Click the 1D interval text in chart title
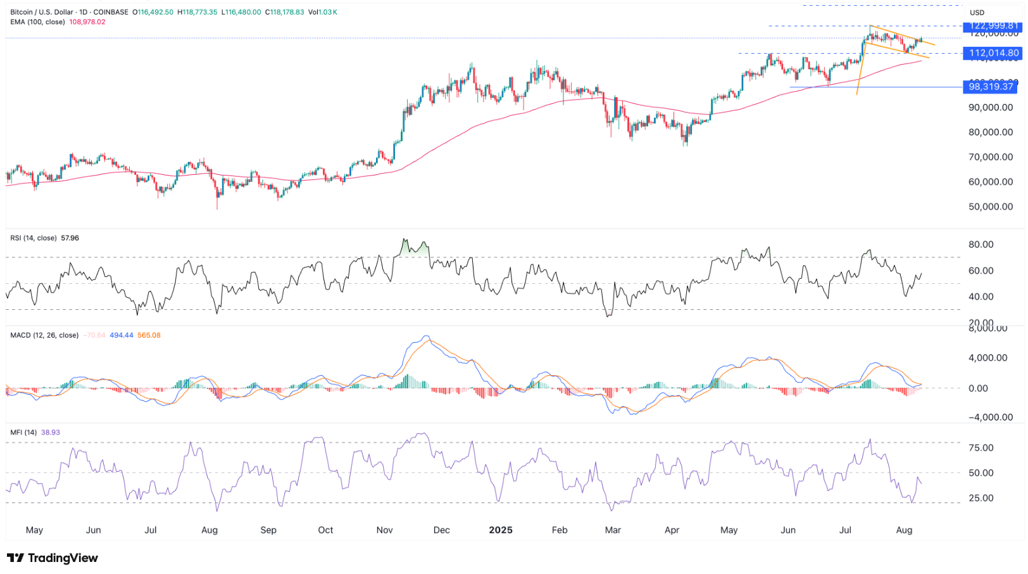Screen dimensions: 1028x574 click(x=83, y=12)
